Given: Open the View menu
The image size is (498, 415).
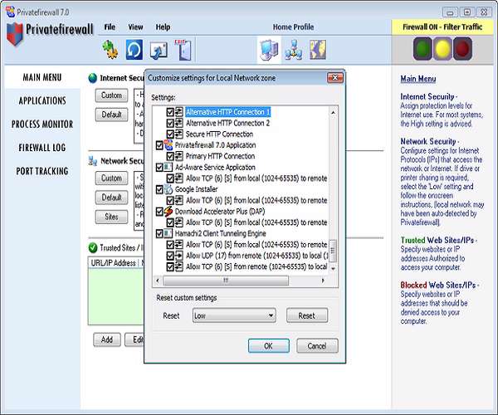Looking at the screenshot, I should [x=135, y=27].
